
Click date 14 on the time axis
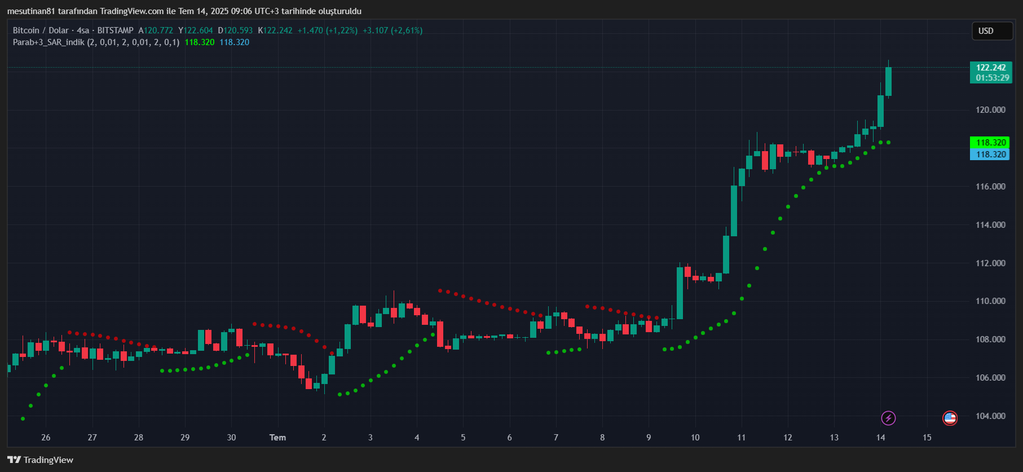pos(880,438)
